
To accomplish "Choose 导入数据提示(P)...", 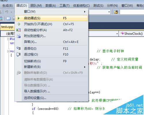I will click(x=52, y=91).
